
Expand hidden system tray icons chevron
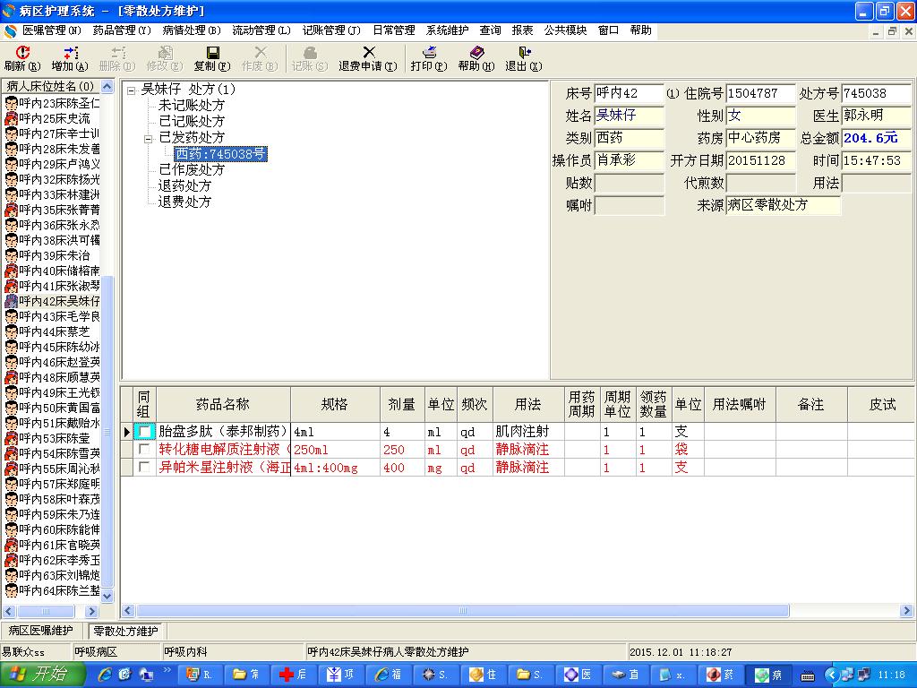coord(833,675)
